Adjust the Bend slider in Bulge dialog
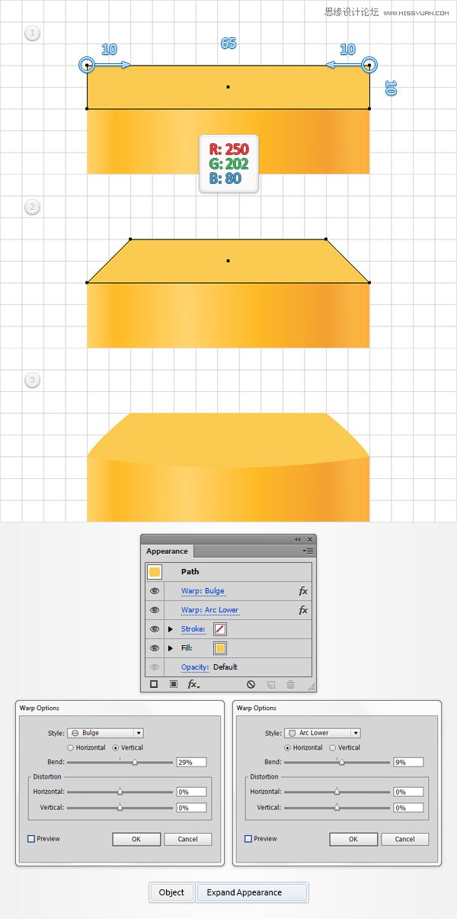 [135, 762]
